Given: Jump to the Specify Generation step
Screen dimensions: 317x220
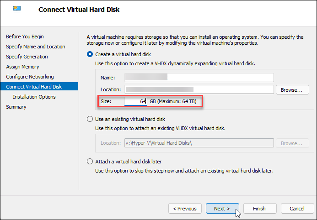Looking at the screenshot, I should [x=27, y=57].
